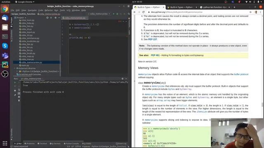Viewport: 264px width, 148px height.
Task: Select the coba_memoryview.py editor tab
Action: (x=75, y=18)
